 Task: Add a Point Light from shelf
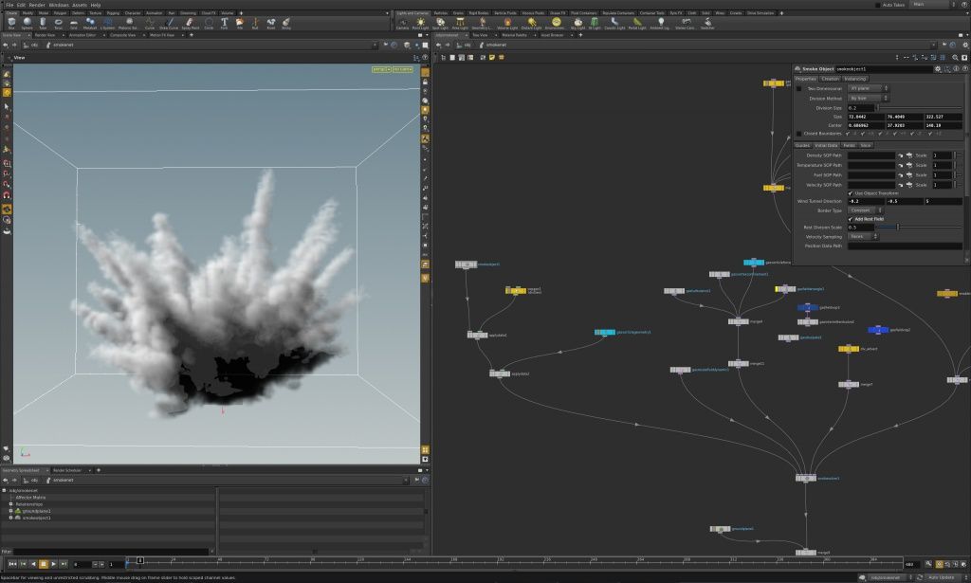pyautogui.click(x=420, y=23)
